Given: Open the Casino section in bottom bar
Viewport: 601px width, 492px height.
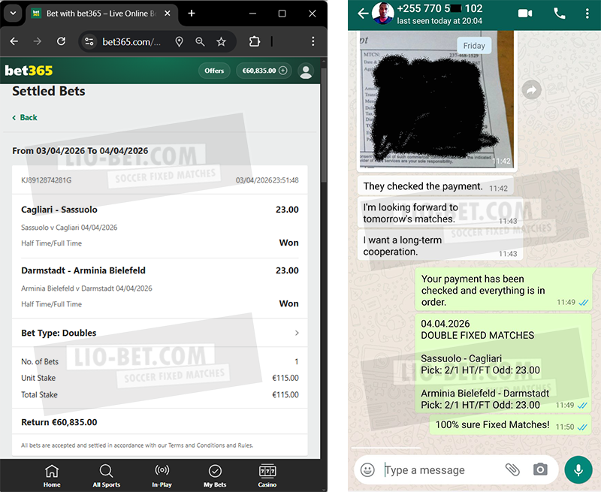Looking at the screenshot, I should [x=267, y=475].
